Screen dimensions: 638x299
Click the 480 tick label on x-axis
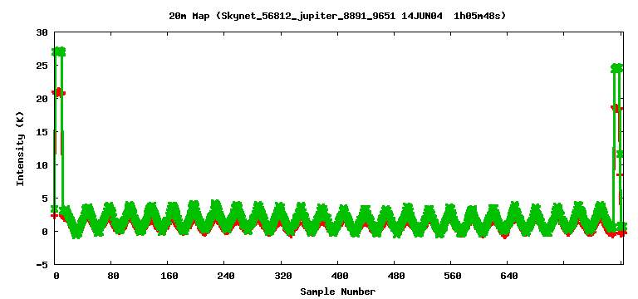[396, 276]
